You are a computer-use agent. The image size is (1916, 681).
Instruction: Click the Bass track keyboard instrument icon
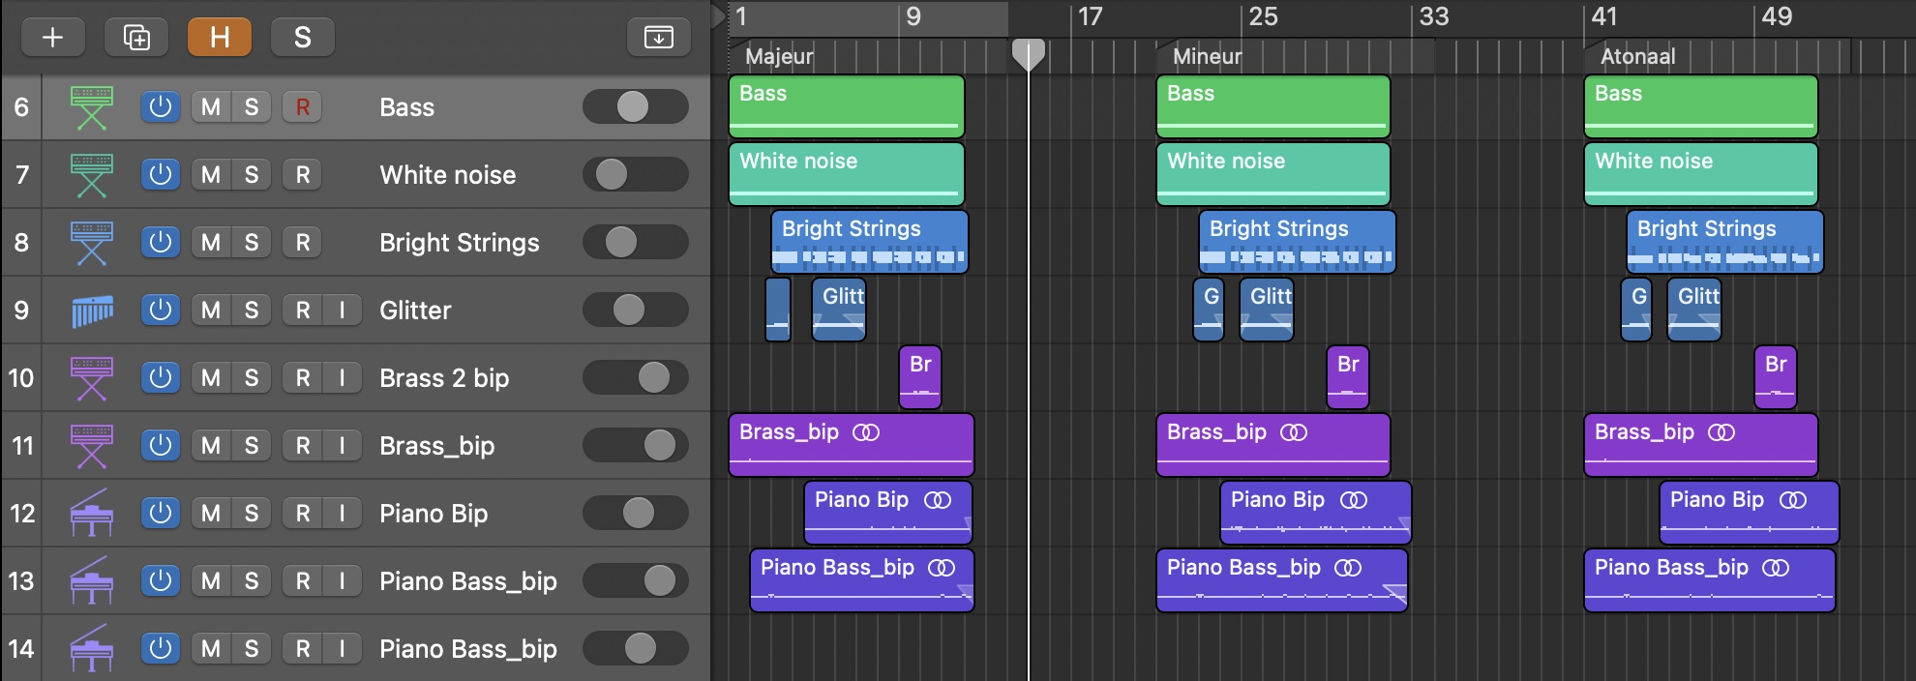92,107
